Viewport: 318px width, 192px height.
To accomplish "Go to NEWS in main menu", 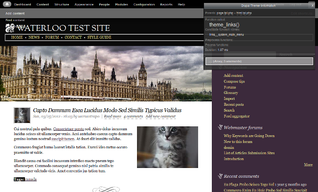I will [x=34, y=37].
